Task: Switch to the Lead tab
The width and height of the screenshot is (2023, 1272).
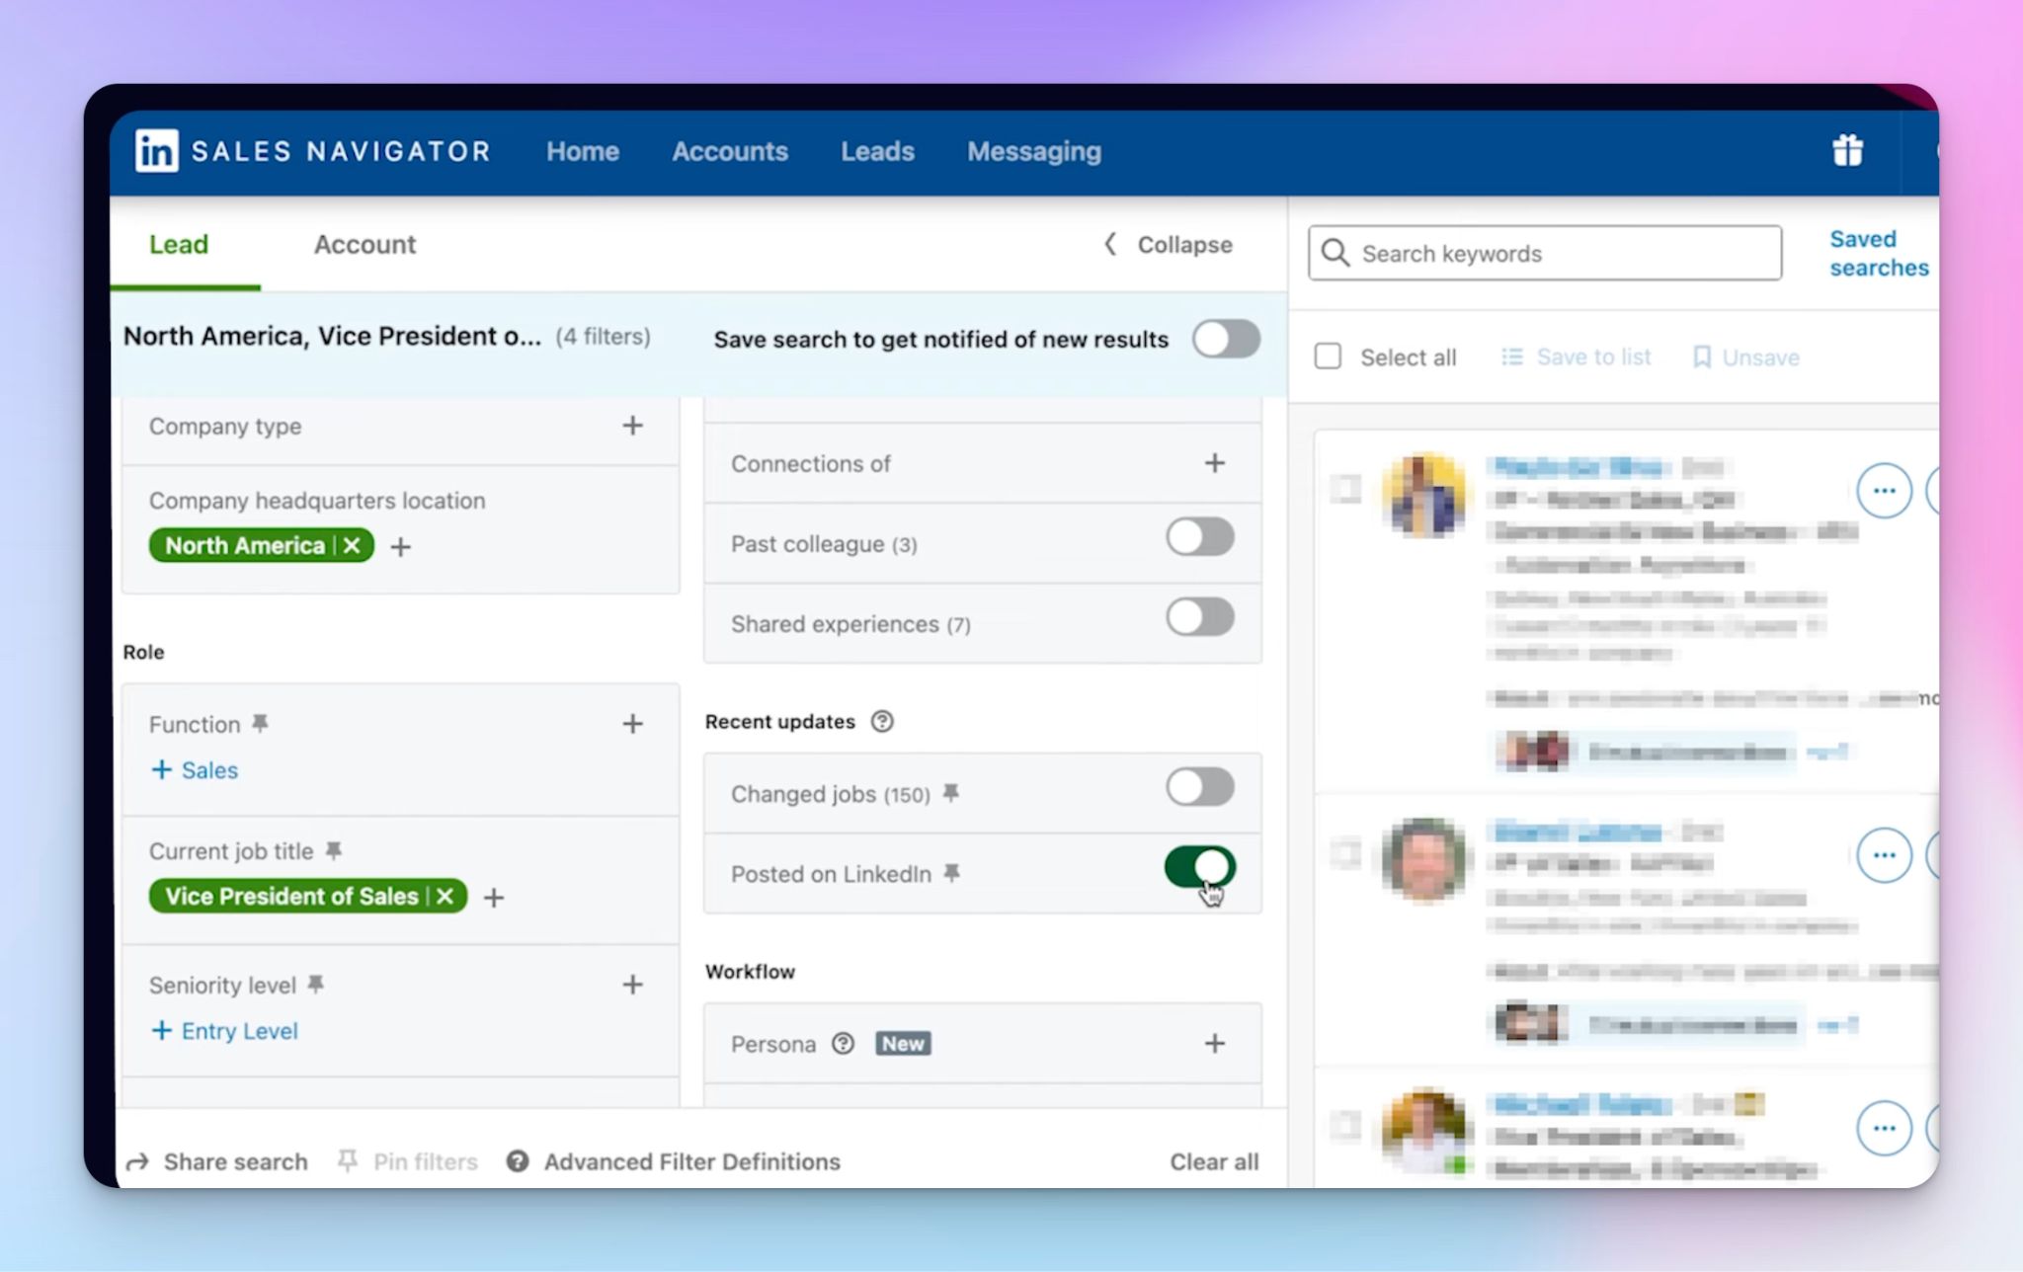Action: tap(179, 244)
